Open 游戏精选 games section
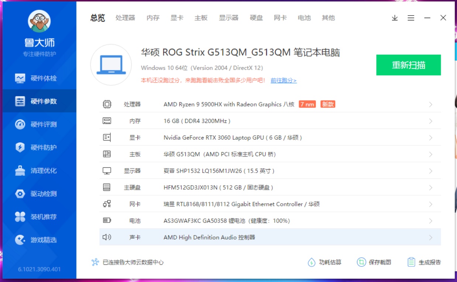Image resolution: width=457 pixels, height=282 pixels. 39,240
